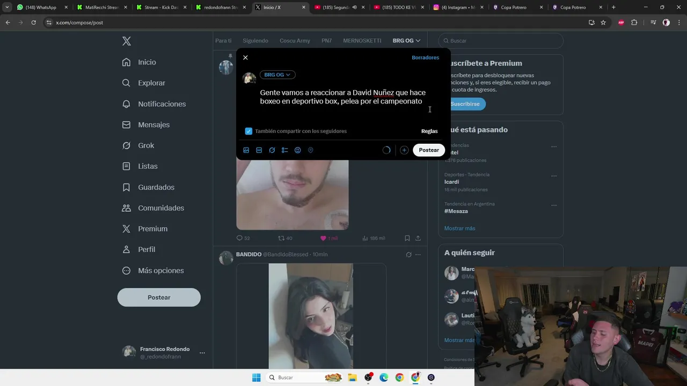This screenshot has height=386, width=687.
Task: Open File Explorer from taskbar
Action: (x=353, y=377)
